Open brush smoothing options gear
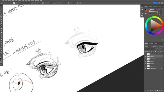Screen dimensions: 164x92 [68, 3]
